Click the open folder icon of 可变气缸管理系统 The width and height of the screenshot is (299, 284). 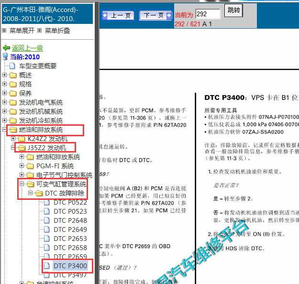[x=31, y=184]
